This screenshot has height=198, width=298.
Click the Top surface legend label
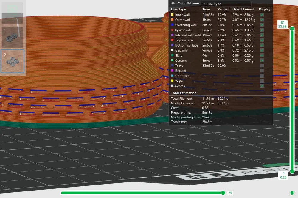coord(184,40)
